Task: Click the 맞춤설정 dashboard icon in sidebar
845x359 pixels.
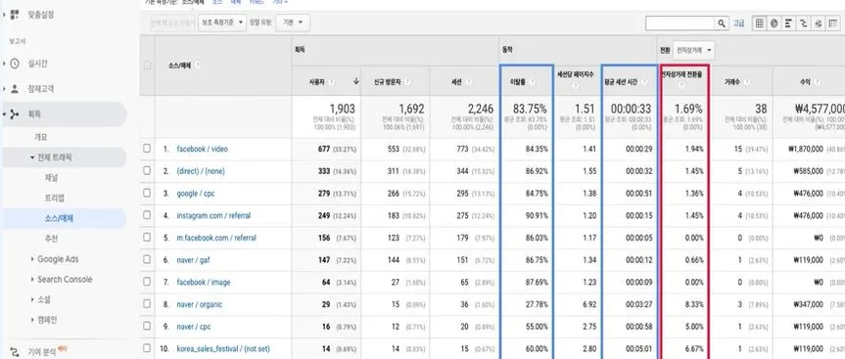Action: (15, 15)
